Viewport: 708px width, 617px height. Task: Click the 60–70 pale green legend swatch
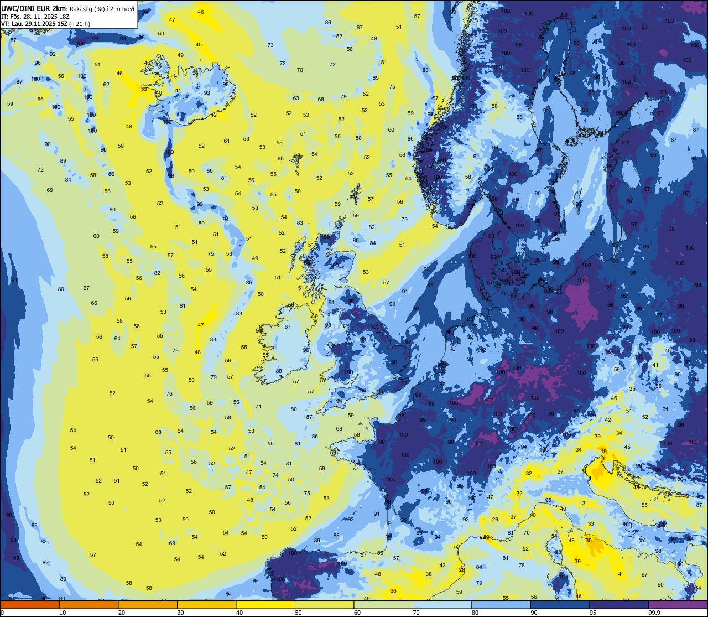pyautogui.click(x=383, y=604)
